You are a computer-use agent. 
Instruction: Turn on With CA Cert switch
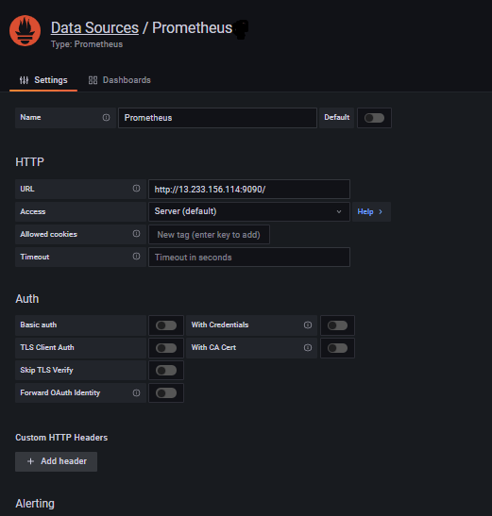click(337, 348)
